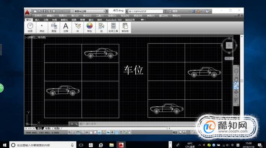Expand the 注释 text panel
Viewport: 266px width, 148px height.
pos(66,27)
